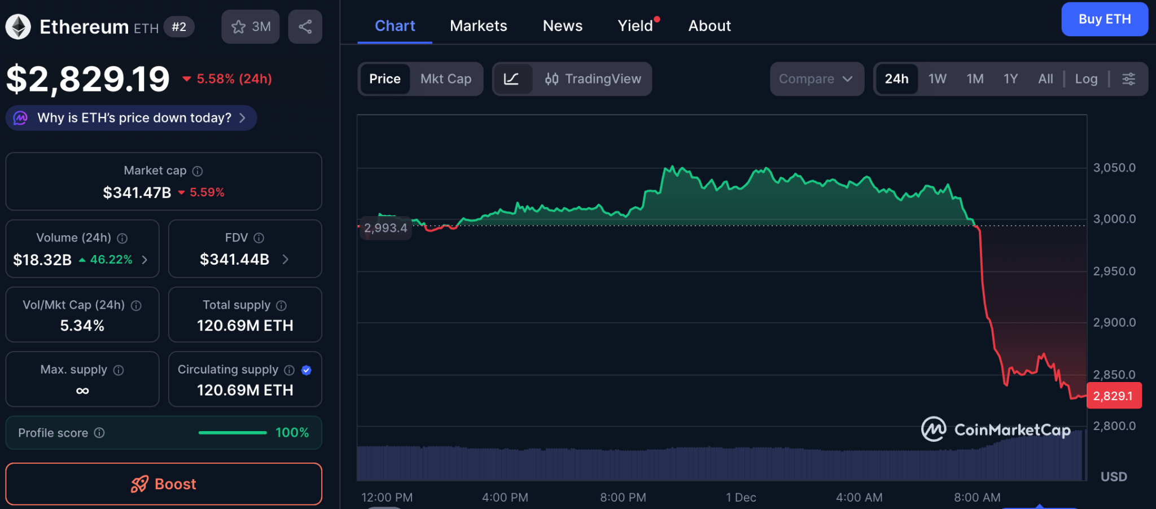Open chart settings sliders icon
1156x509 pixels.
[x=1129, y=79]
